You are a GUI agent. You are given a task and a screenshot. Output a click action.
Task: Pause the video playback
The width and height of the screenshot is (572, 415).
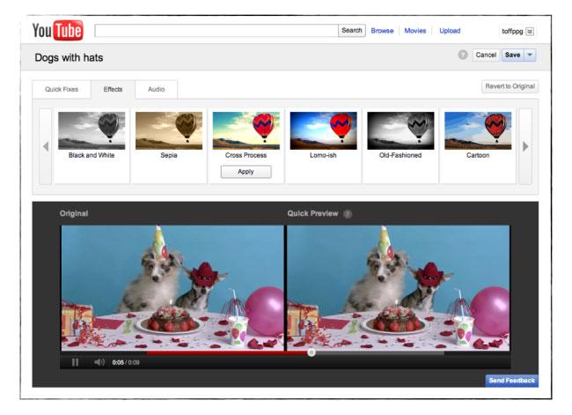(x=75, y=362)
